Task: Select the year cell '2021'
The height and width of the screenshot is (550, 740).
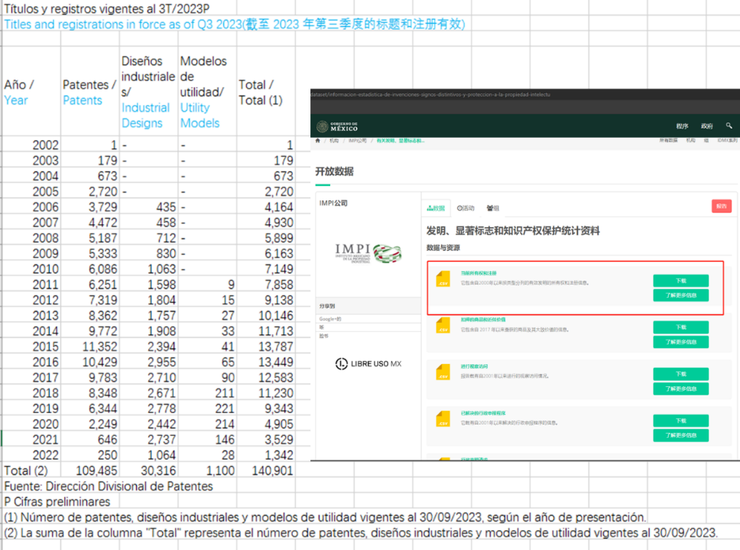Action: [x=31, y=440]
